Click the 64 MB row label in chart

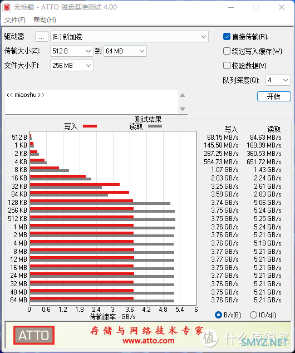19,300
